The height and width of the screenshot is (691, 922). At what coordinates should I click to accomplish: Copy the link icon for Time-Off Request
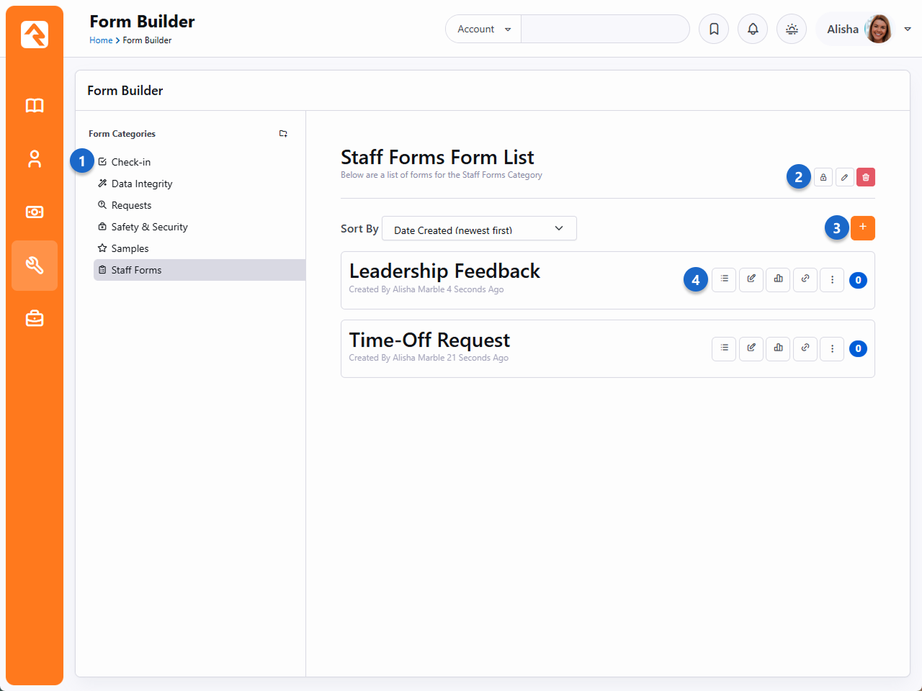click(805, 348)
